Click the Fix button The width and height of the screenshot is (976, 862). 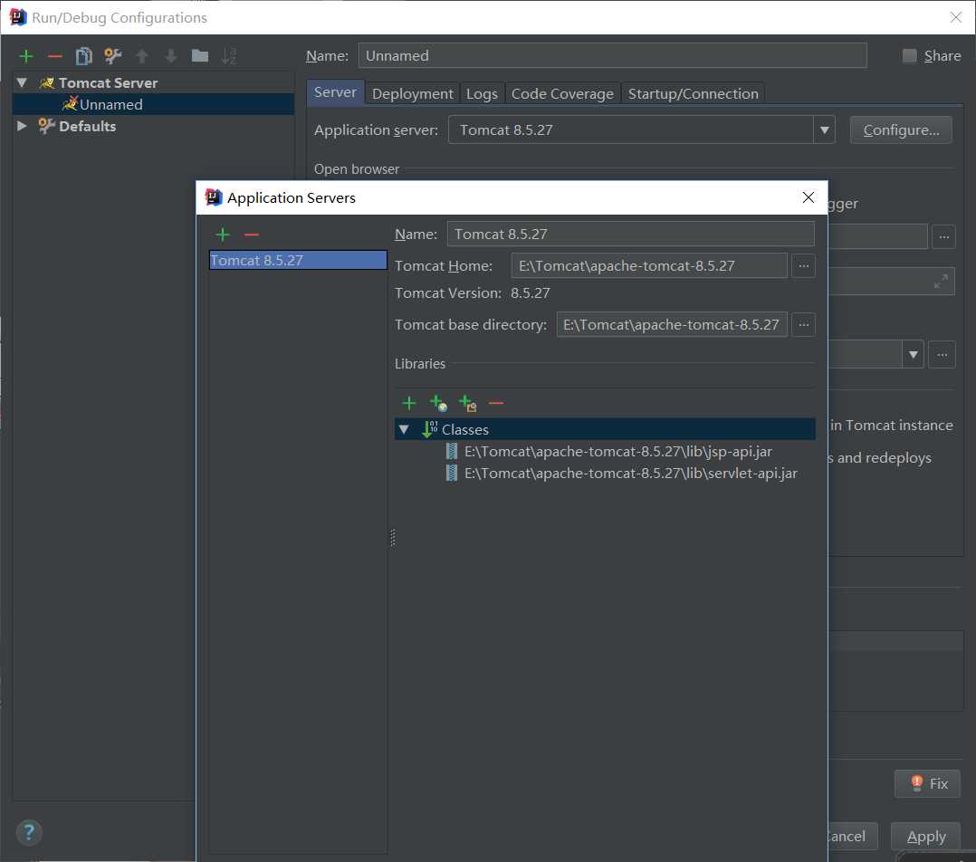[927, 783]
